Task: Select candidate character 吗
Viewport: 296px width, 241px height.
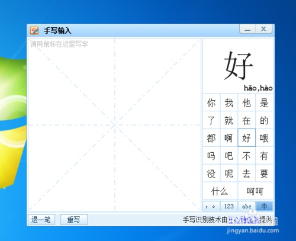Action: [211, 156]
